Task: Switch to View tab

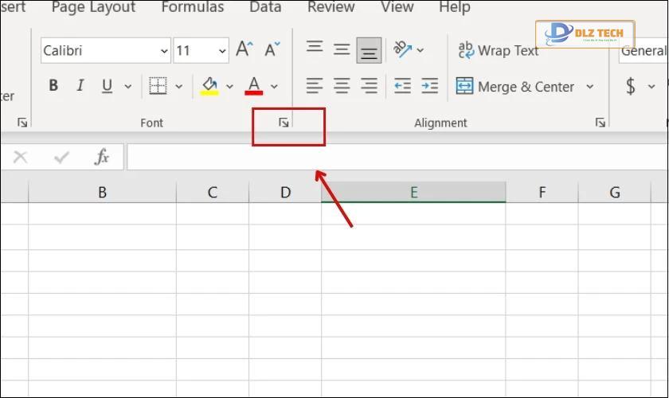Action: click(397, 7)
